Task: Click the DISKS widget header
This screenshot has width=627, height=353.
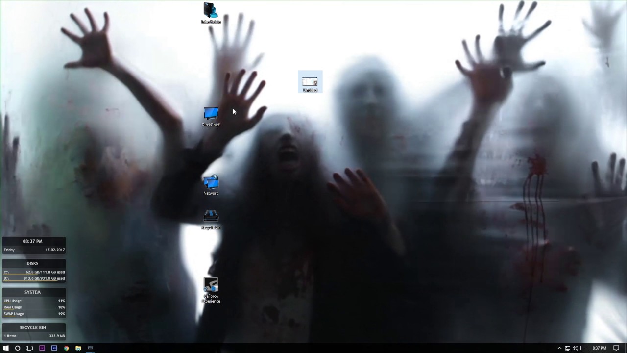Action: 33,263
